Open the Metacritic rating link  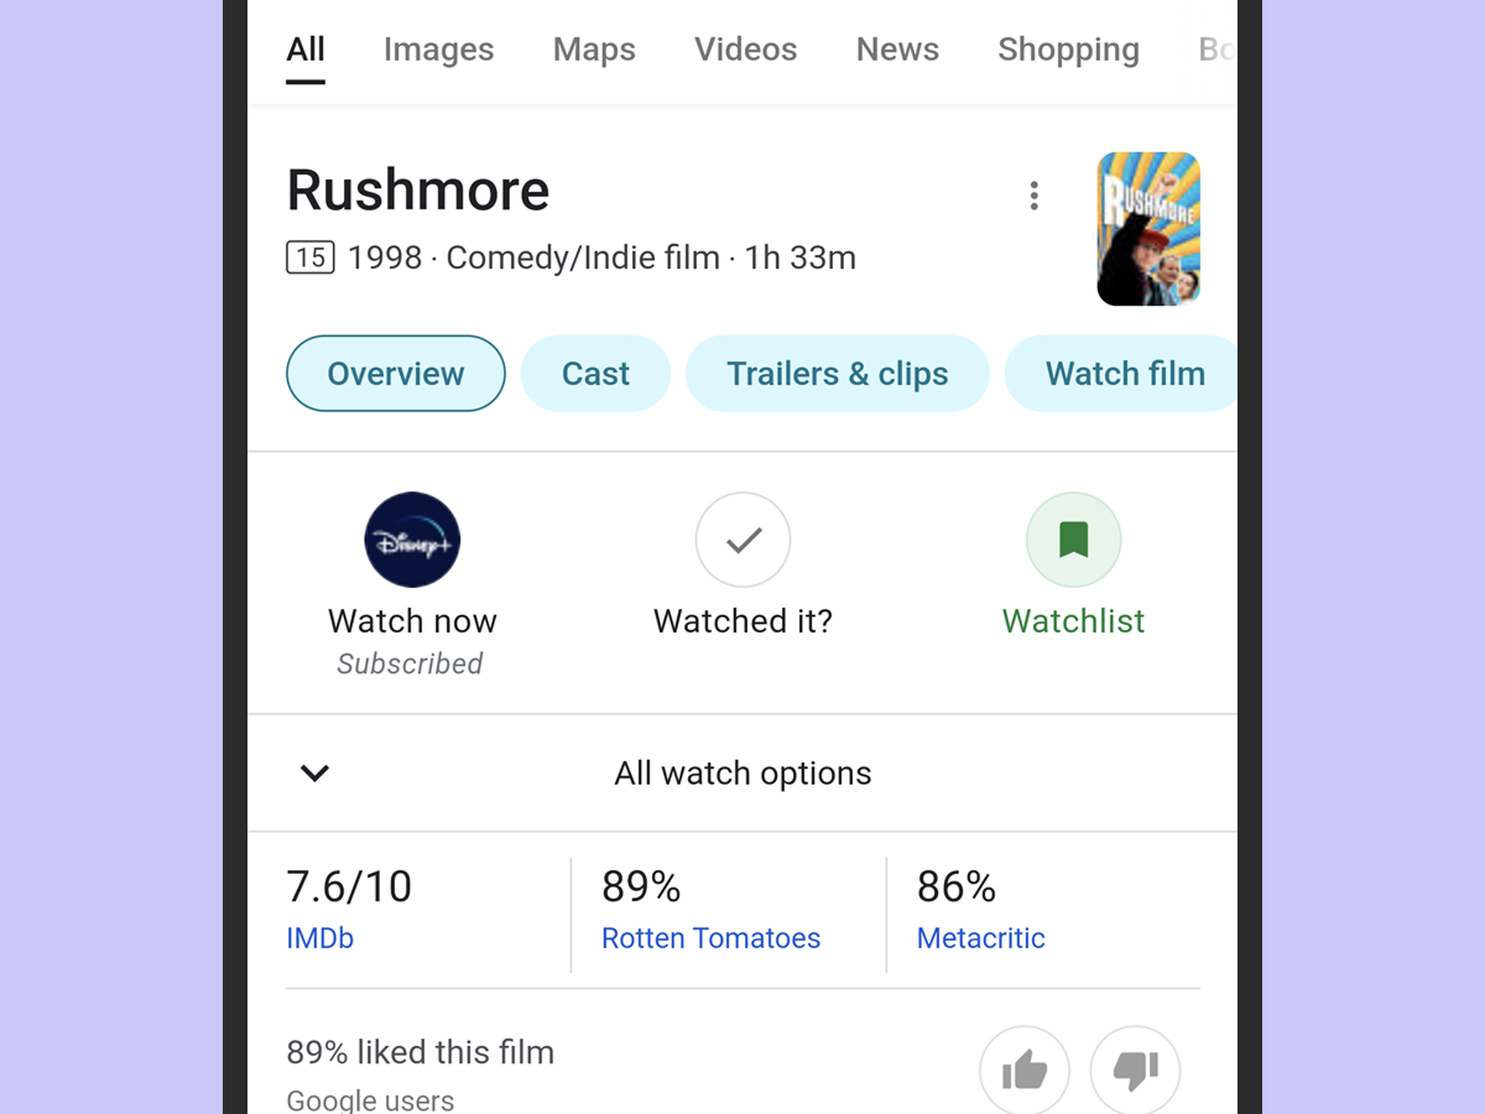pyautogui.click(x=980, y=938)
